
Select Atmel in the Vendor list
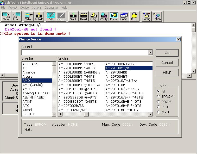[x=27, y=110]
